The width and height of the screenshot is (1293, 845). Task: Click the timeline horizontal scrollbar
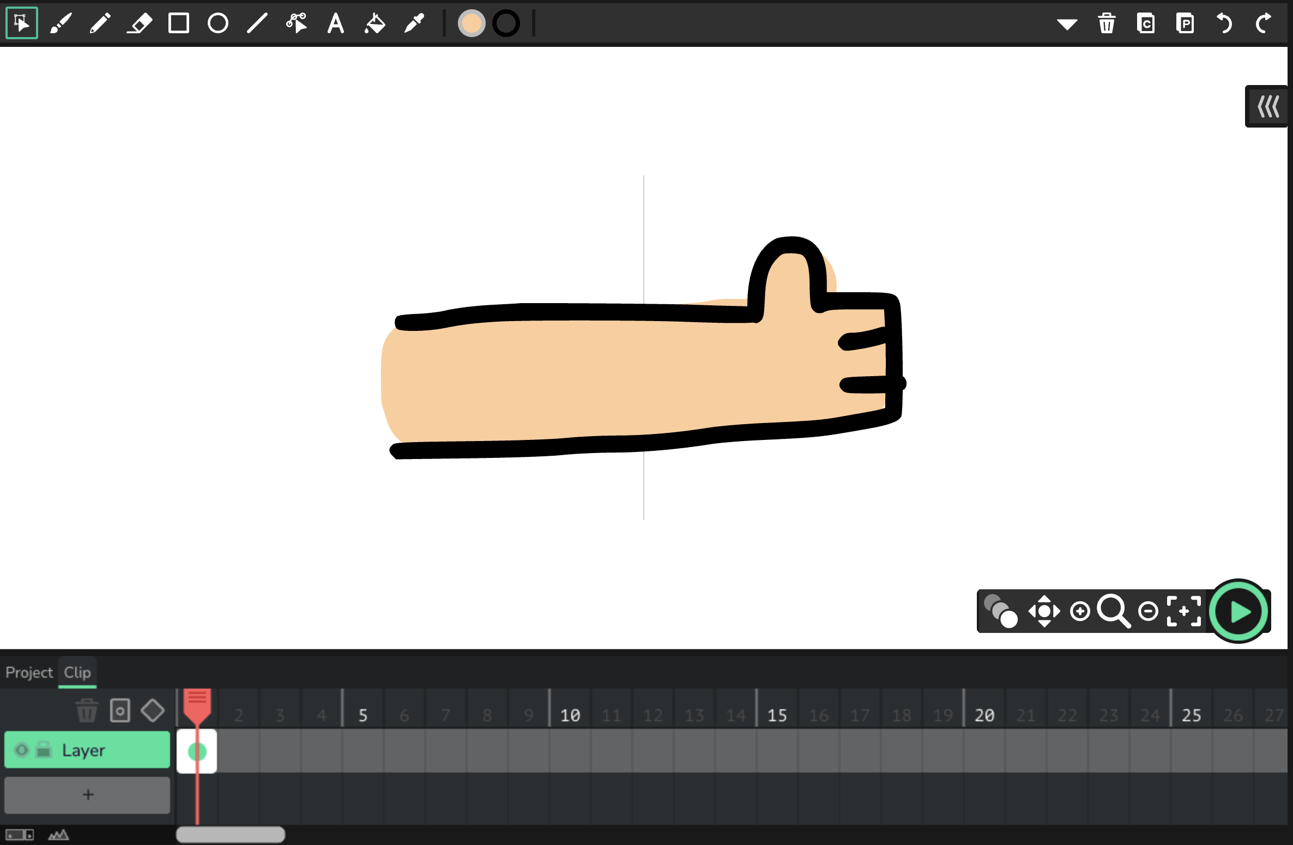(x=230, y=835)
